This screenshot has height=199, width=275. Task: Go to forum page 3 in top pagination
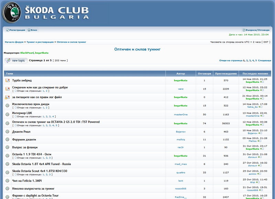[x=250, y=60]
